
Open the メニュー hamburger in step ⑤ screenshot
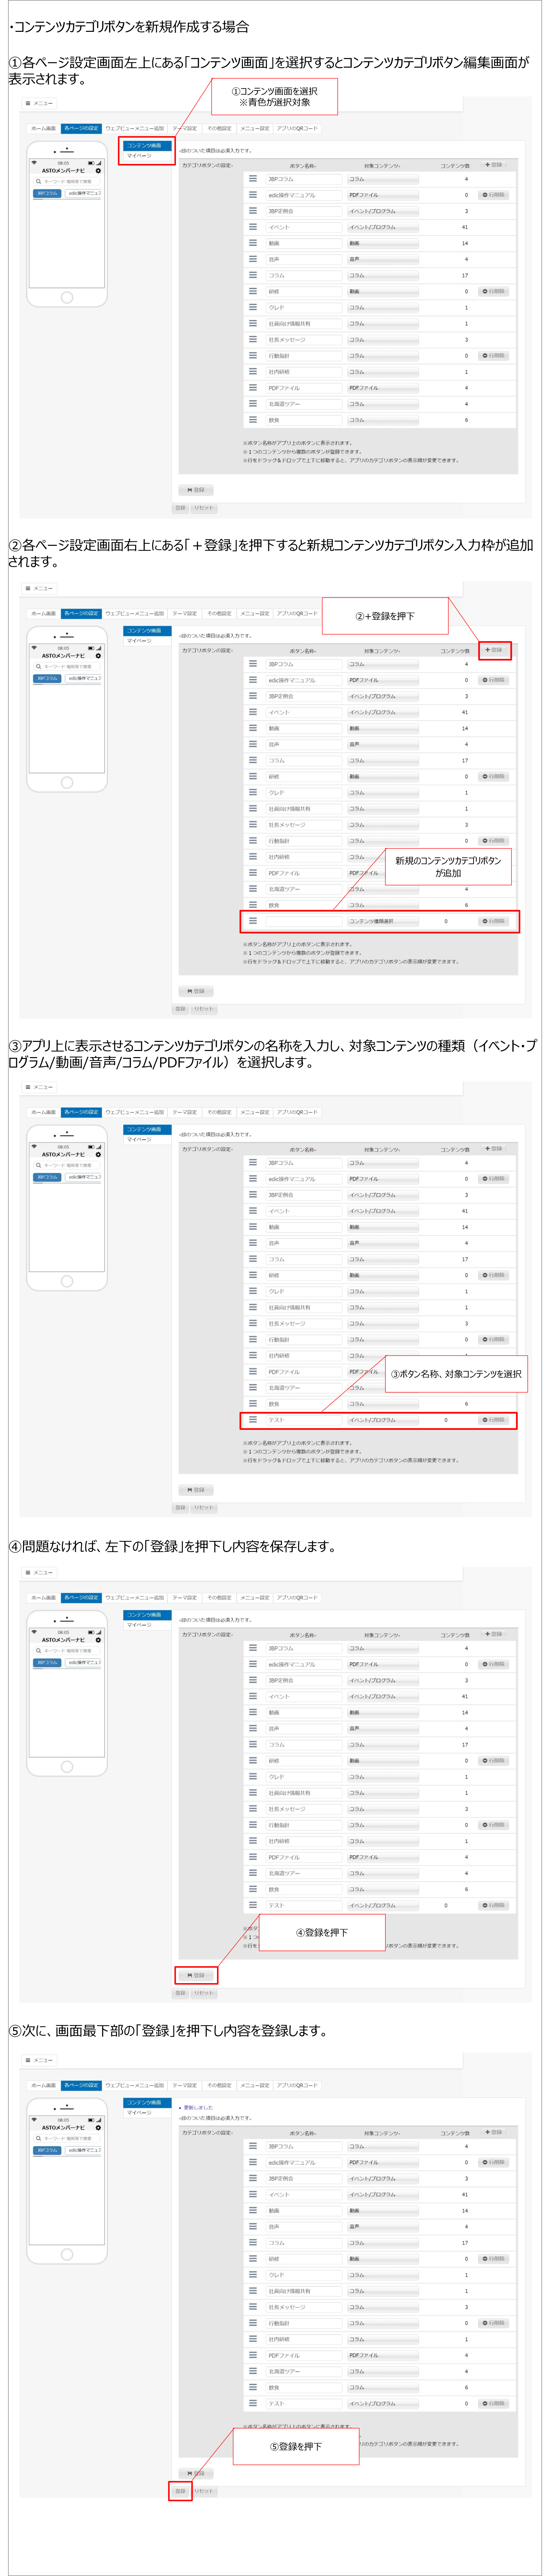[39, 2060]
